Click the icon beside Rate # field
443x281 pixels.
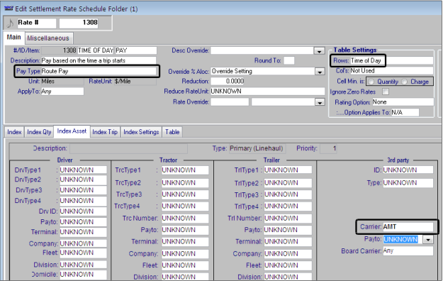[10, 23]
